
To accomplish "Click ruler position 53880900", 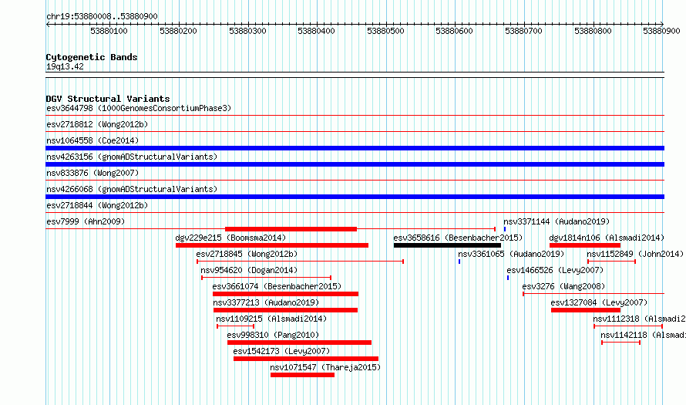I will click(661, 31).
